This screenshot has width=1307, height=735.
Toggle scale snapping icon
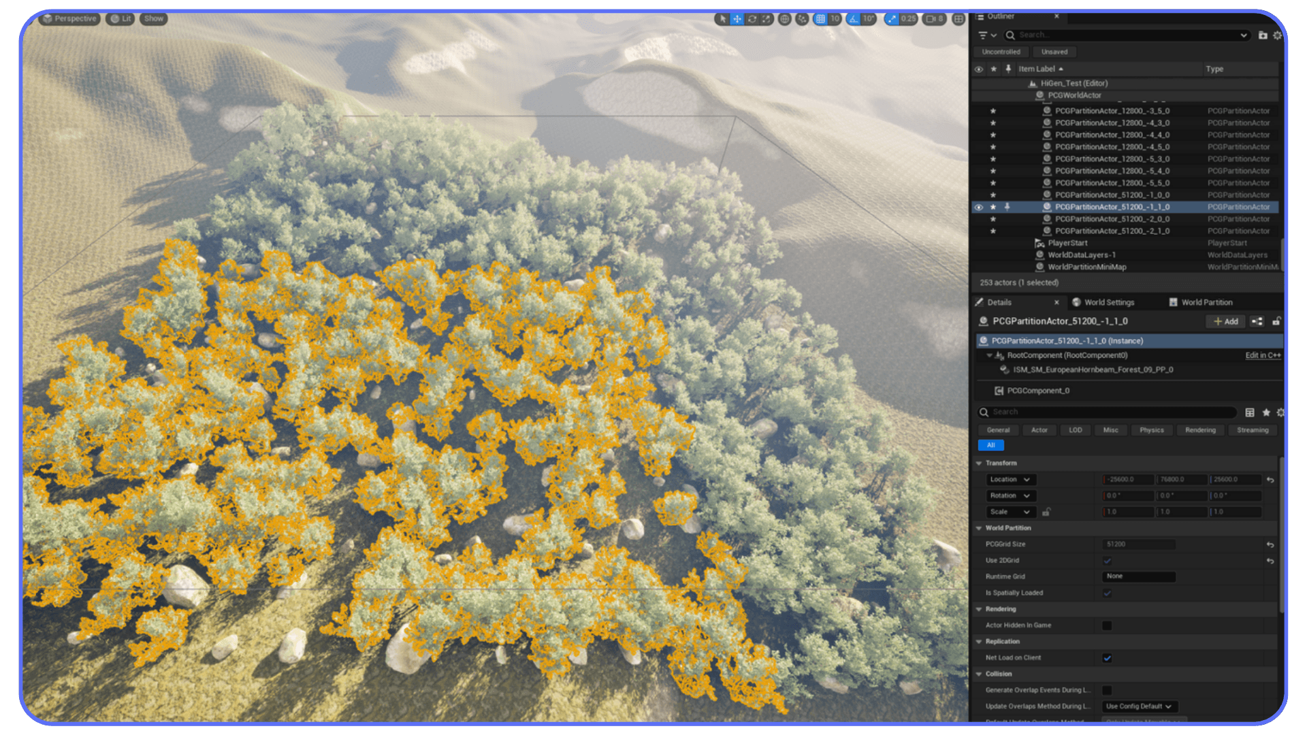pyautogui.click(x=892, y=19)
